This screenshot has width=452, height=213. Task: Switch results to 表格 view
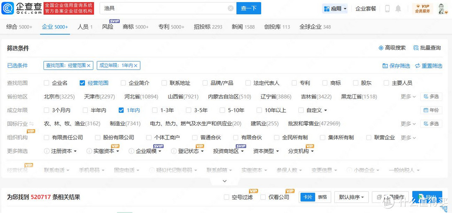[x=322, y=197]
